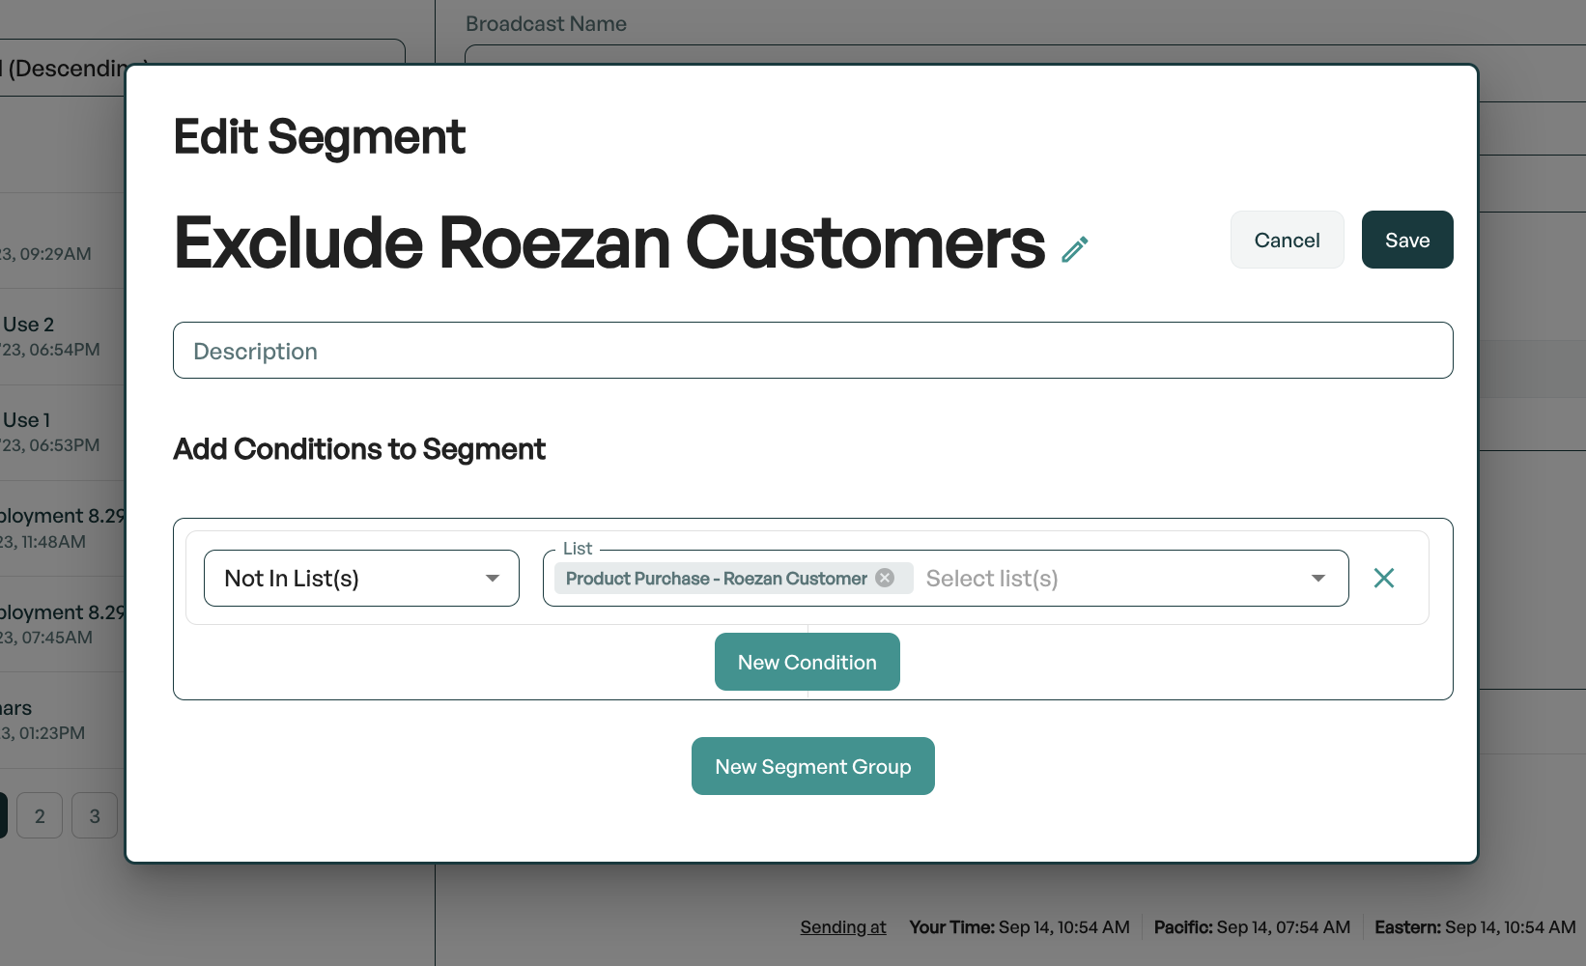Go to page 3 in pagination
Viewport: 1586px width, 966px height.
click(x=95, y=815)
